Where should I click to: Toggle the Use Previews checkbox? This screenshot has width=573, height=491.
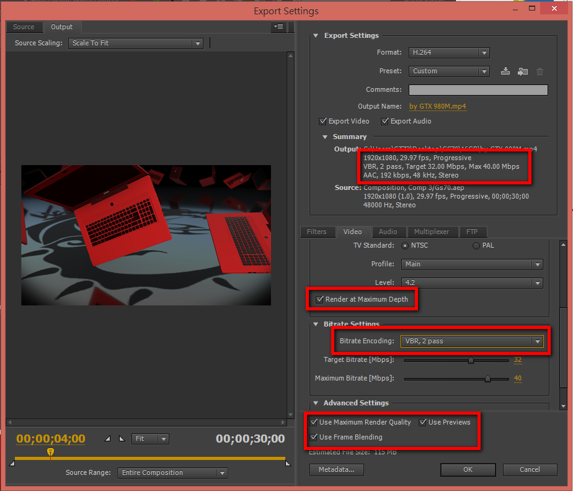click(423, 422)
